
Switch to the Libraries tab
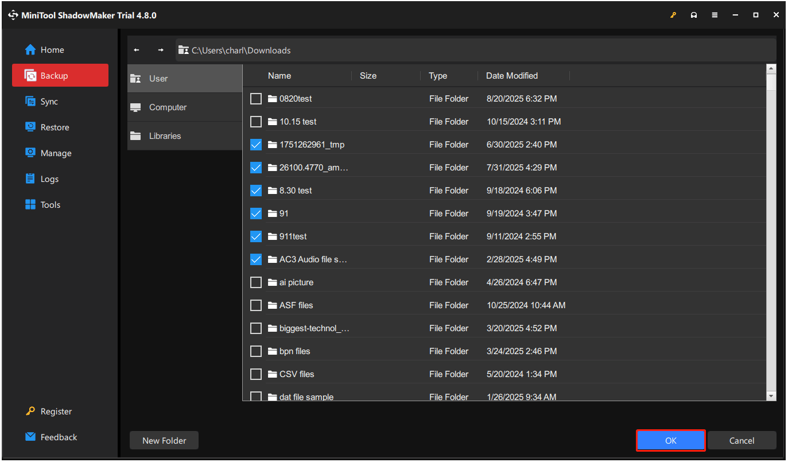(165, 135)
